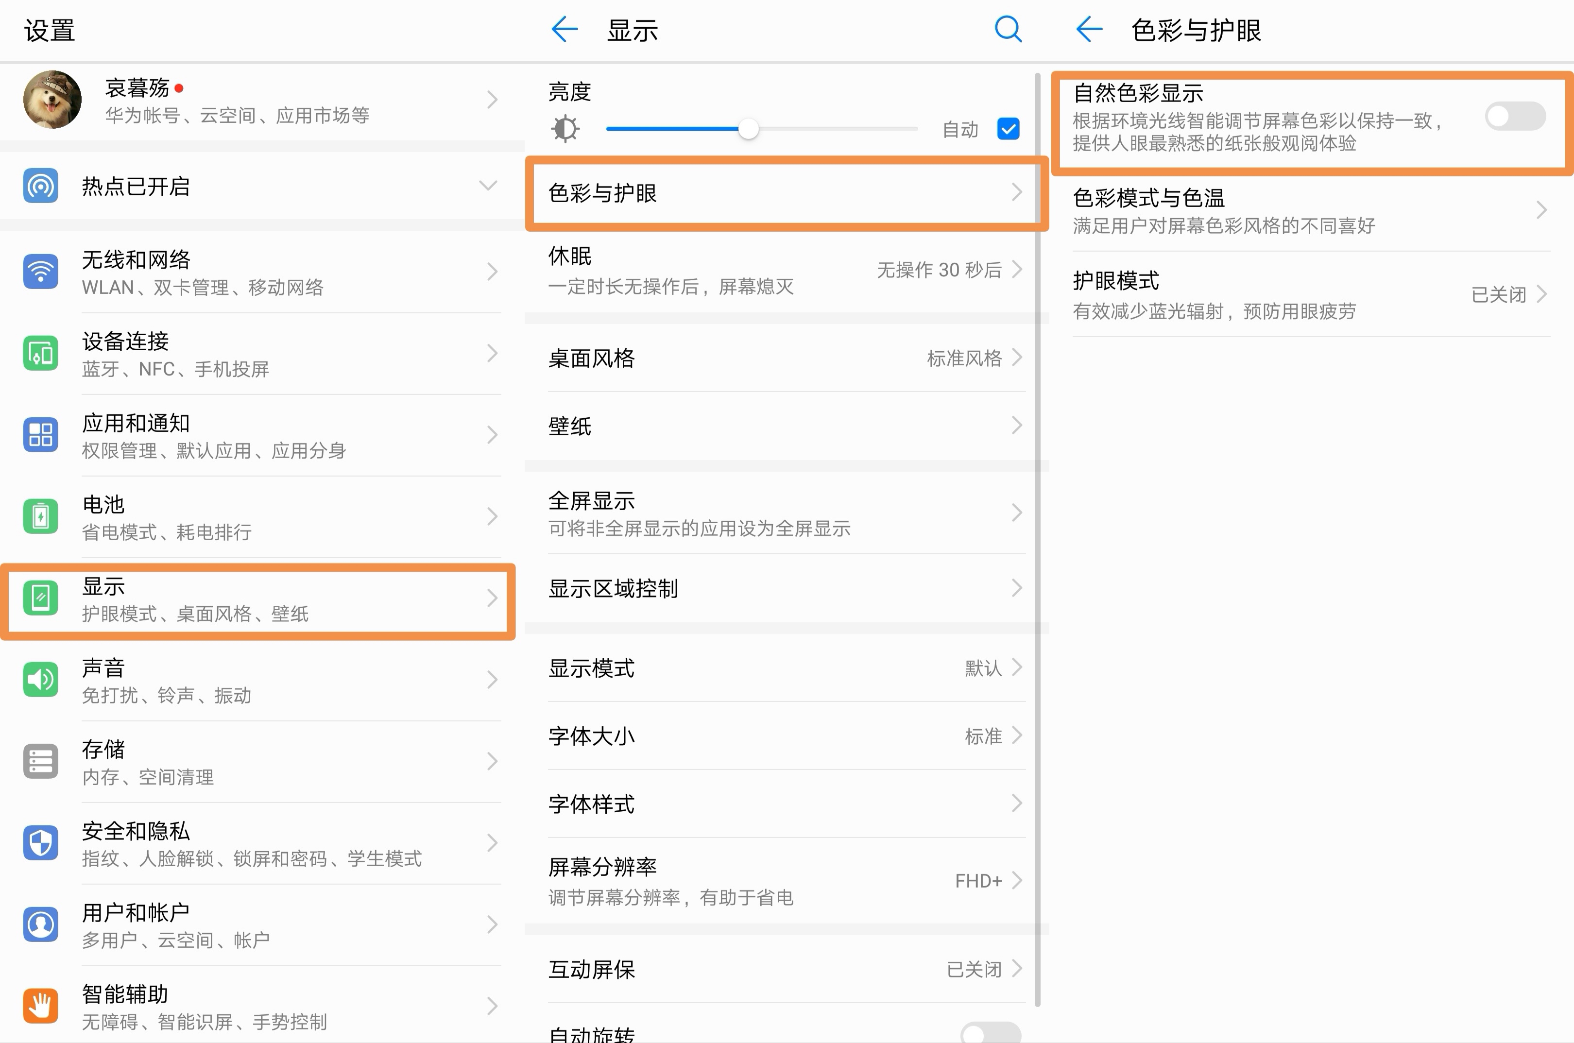Select the 显示 display settings icon

41,598
